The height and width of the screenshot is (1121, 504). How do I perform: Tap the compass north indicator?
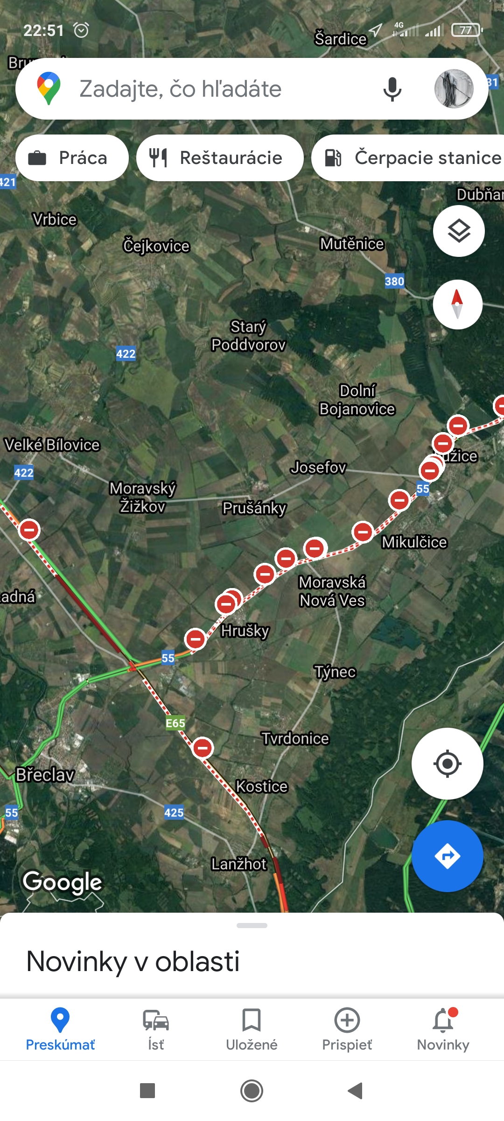pyautogui.click(x=457, y=304)
